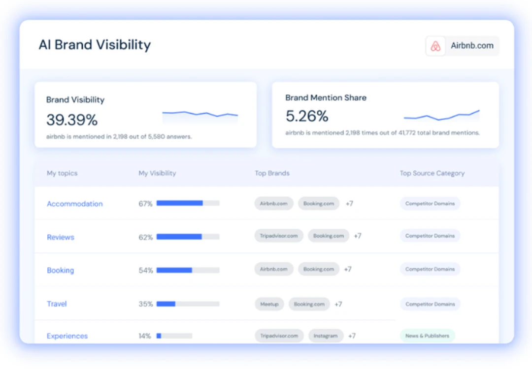Click the Top Brands column header

point(272,173)
